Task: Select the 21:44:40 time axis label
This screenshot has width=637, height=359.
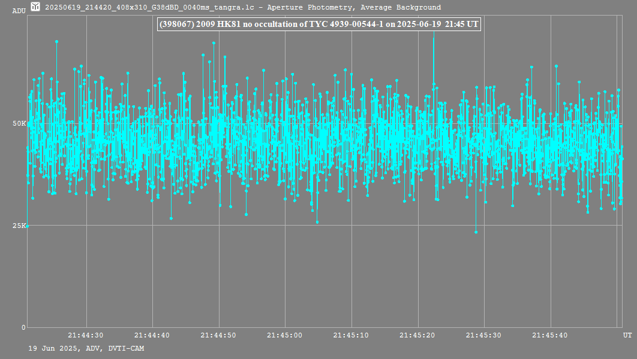Action: [152, 335]
